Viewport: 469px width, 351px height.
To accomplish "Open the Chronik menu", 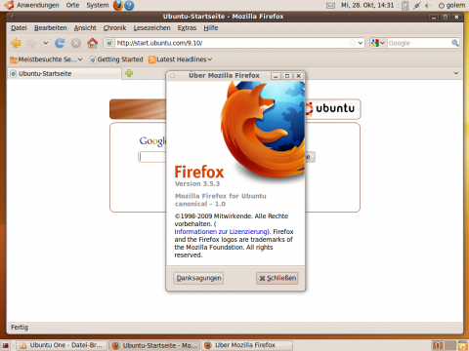I will (114, 28).
